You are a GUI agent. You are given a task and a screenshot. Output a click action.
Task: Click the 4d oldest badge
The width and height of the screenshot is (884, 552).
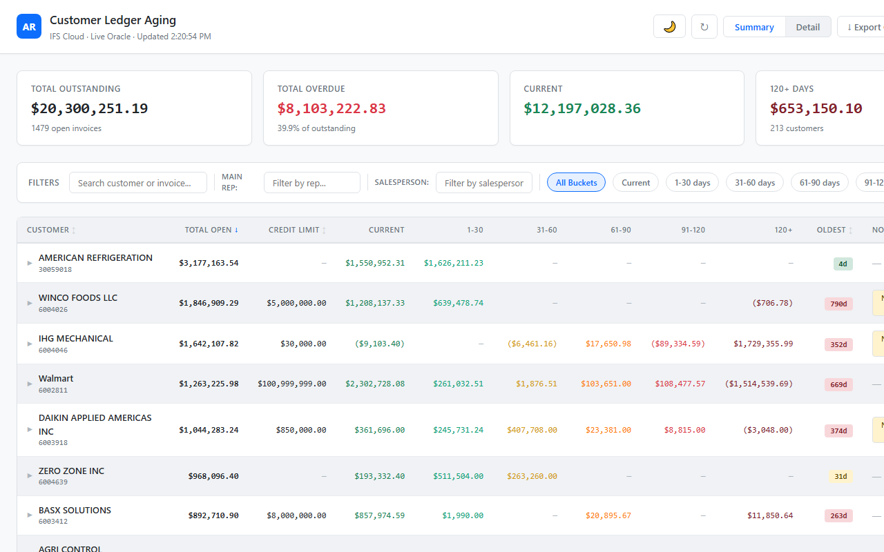point(843,264)
